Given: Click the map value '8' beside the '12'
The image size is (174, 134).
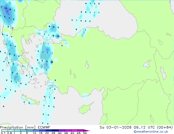Looking at the screenshot, I should pos(10,10).
